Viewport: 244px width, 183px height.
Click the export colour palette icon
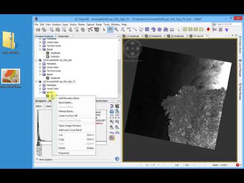(117, 111)
